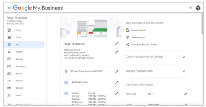Edit business categories with pencil icon
Image resolution: width=206 pixels, height=107 pixels.
point(116,52)
